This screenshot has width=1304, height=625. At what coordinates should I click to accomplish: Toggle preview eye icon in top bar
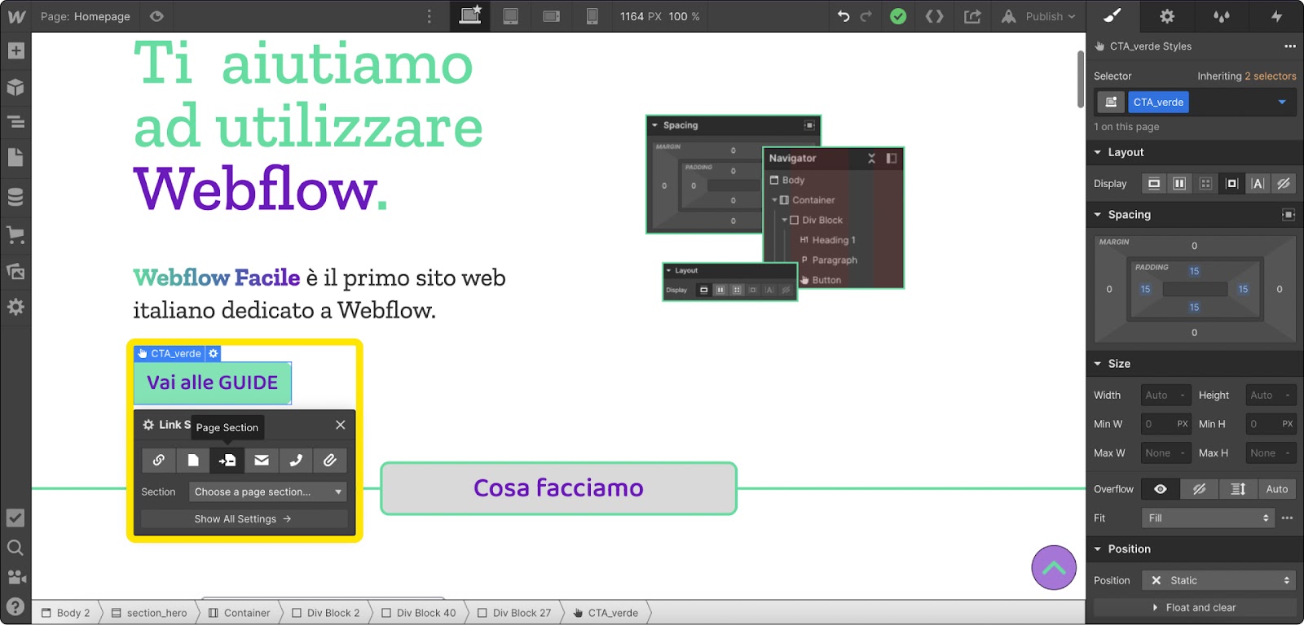(x=157, y=16)
